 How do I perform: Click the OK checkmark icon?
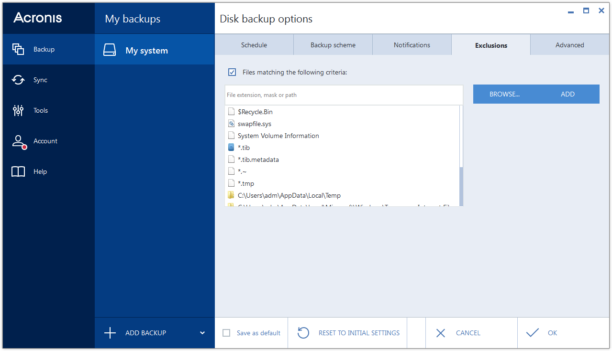(532, 333)
